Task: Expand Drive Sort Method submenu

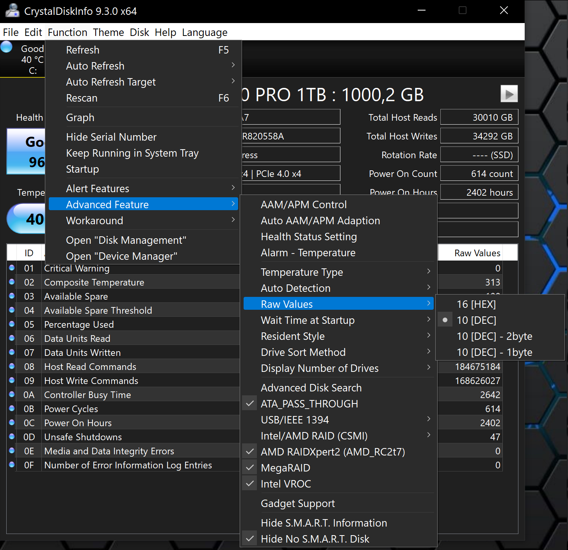Action: point(338,352)
